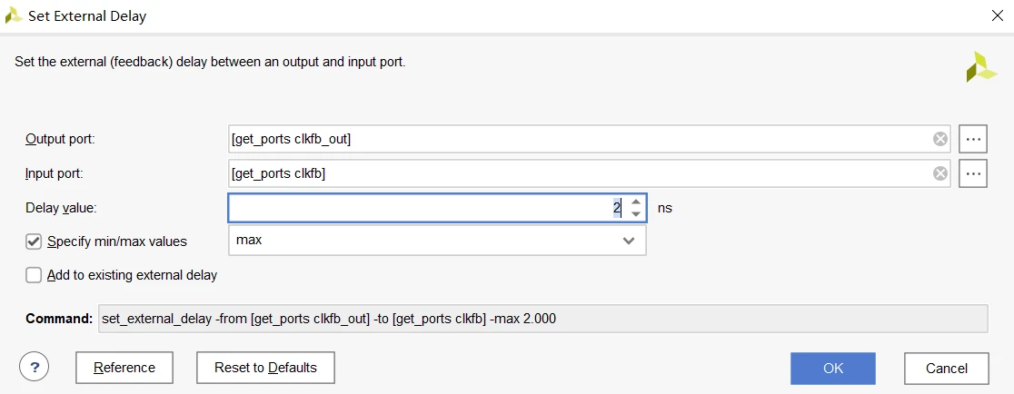Click the Command preview text box
Screen dimensions: 1014x394
tap(542, 319)
